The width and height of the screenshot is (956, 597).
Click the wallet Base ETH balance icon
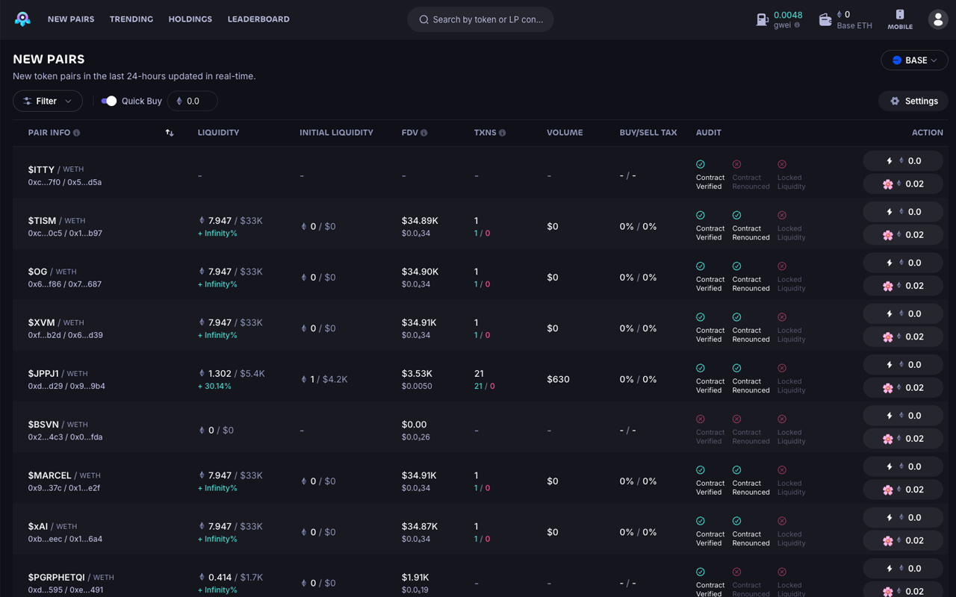tap(825, 20)
